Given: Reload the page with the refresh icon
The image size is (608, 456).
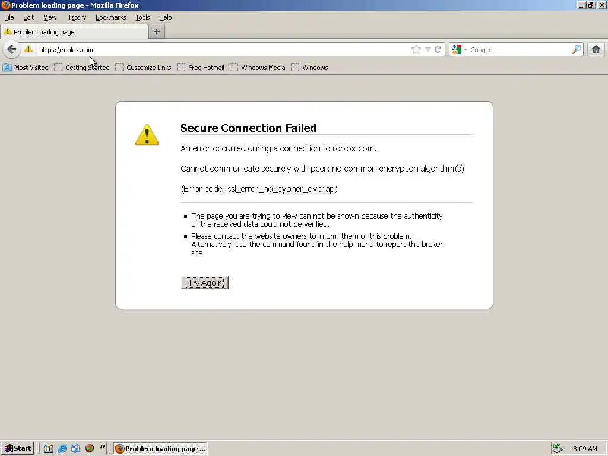Looking at the screenshot, I should point(438,50).
